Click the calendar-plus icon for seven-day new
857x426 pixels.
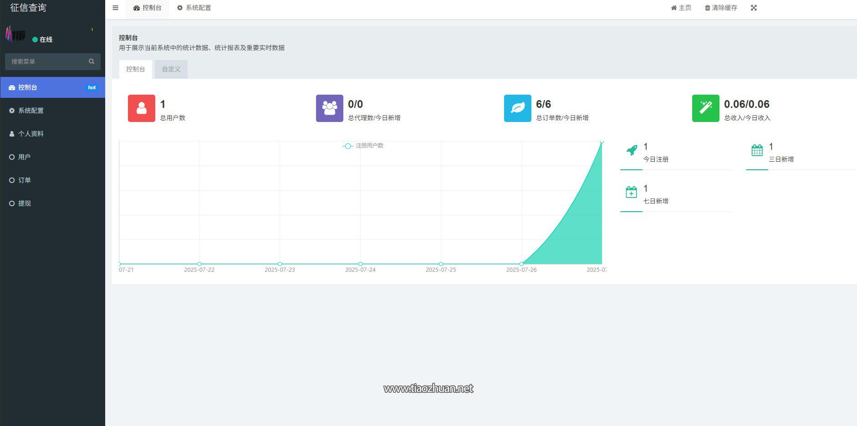point(631,192)
